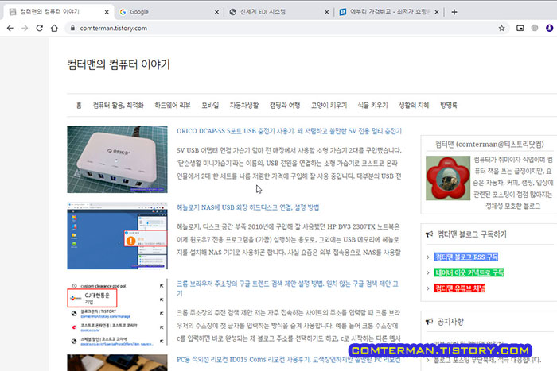557x371 pixels.
Task: Click the 헤놀로지 post excerpt text
Action: point(288,239)
